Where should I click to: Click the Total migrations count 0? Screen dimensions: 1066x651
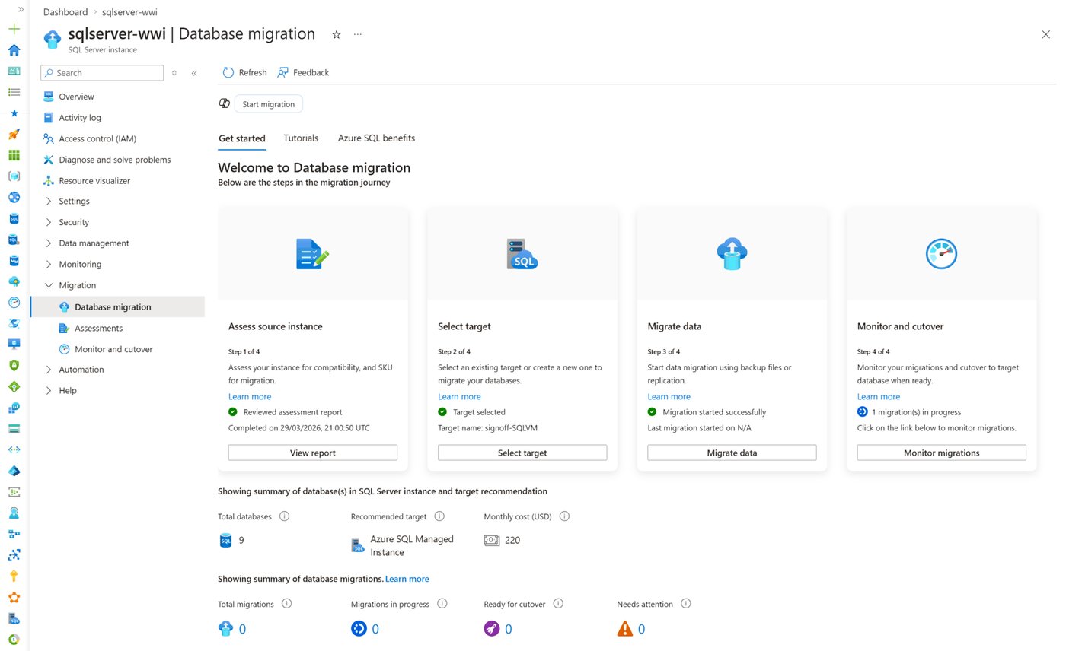pyautogui.click(x=242, y=629)
